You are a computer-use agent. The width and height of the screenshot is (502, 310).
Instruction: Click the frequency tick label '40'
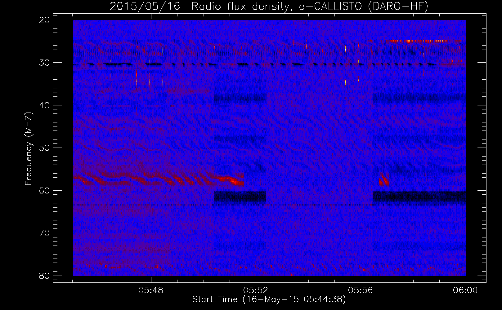coord(45,105)
